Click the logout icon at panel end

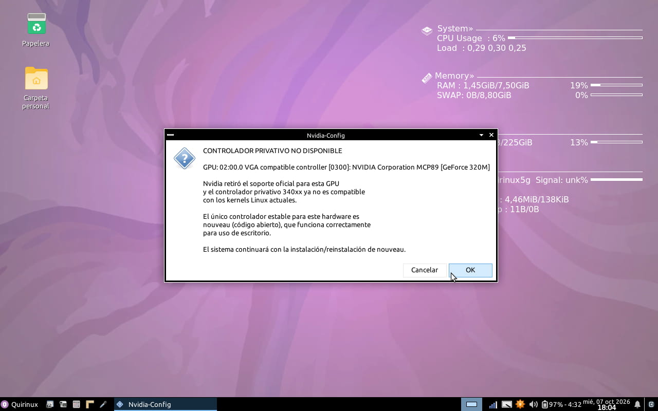[x=651, y=404]
